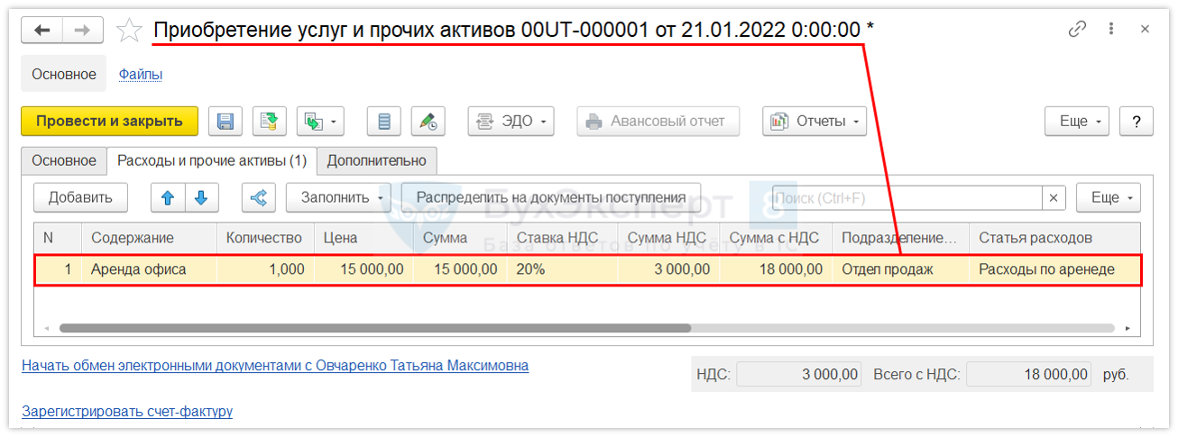
Task: Select the Аренда офиса cell
Action: pyautogui.click(x=149, y=269)
